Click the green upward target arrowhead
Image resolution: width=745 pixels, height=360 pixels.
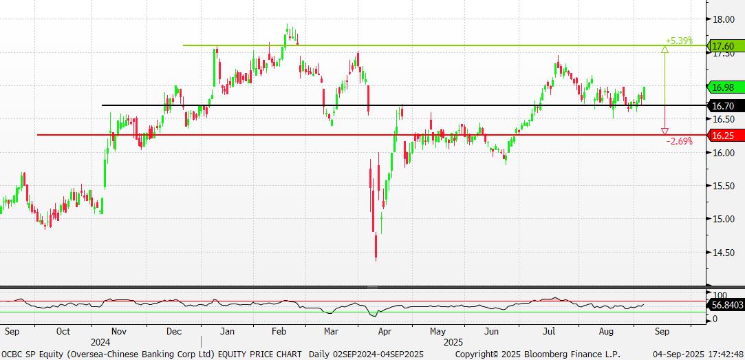(x=665, y=50)
